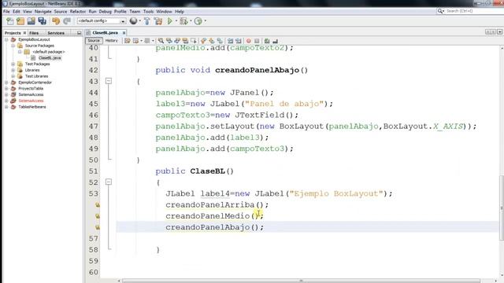Toggle Highlight Search icon in editor toolbar
The width and height of the screenshot is (504, 283).
(185, 41)
